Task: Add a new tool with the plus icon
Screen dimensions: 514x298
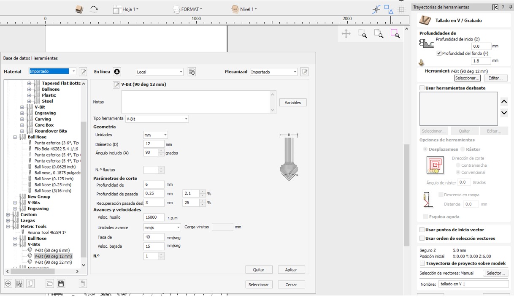Action: pyautogui.click(x=8, y=283)
